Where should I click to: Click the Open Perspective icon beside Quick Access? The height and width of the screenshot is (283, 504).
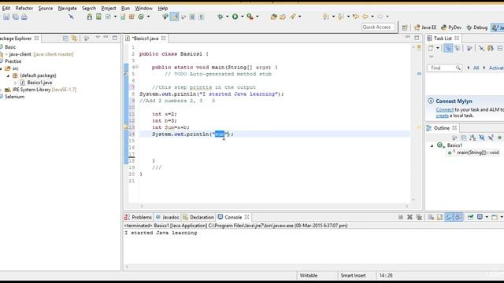[x=405, y=28]
